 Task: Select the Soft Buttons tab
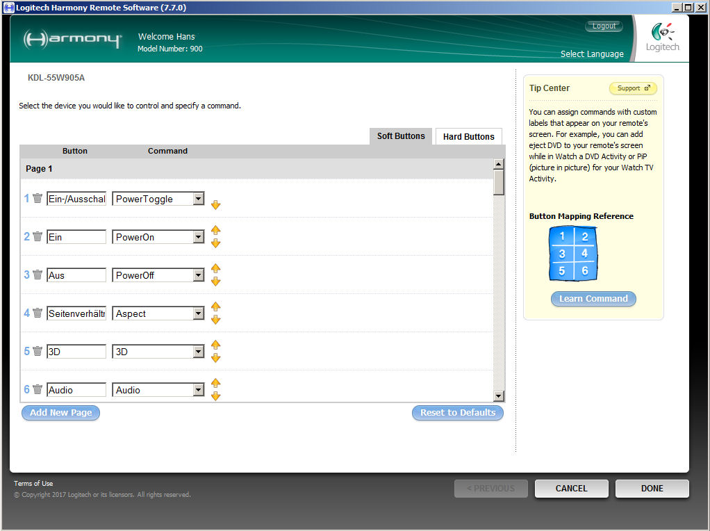click(x=401, y=136)
